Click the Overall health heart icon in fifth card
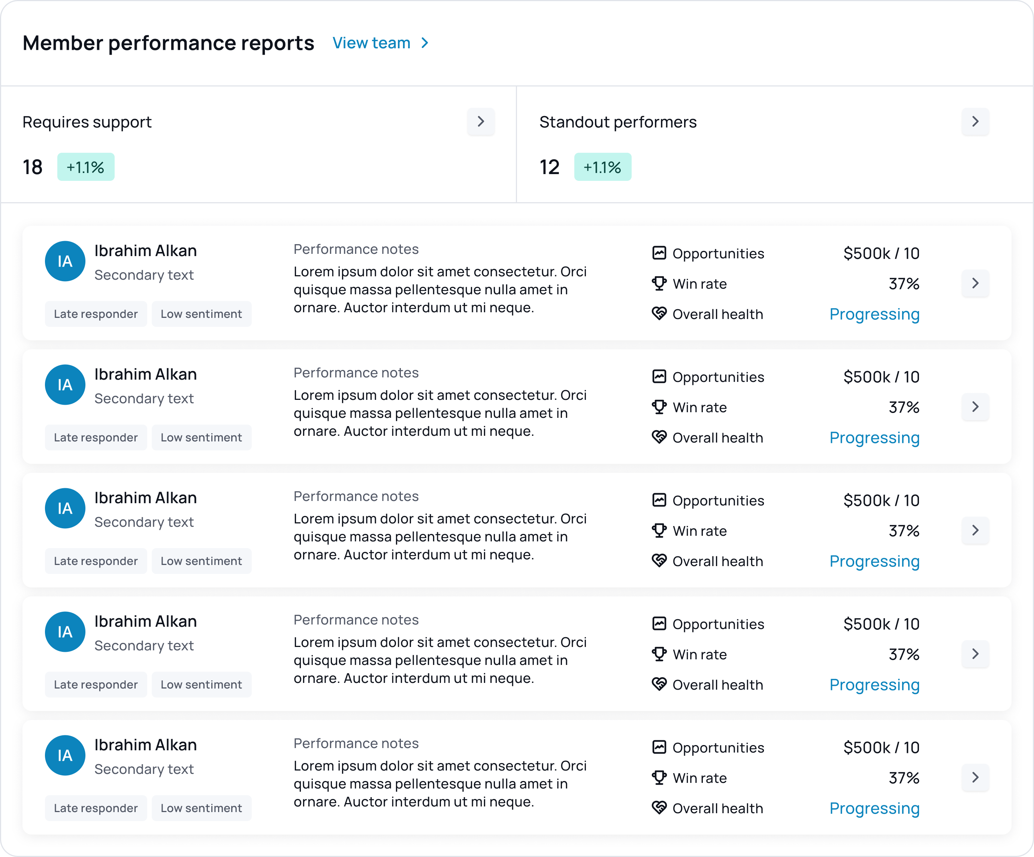The image size is (1034, 857). (659, 807)
